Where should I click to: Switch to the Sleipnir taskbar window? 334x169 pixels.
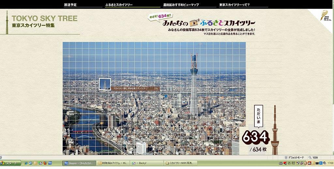[x=79, y=163]
